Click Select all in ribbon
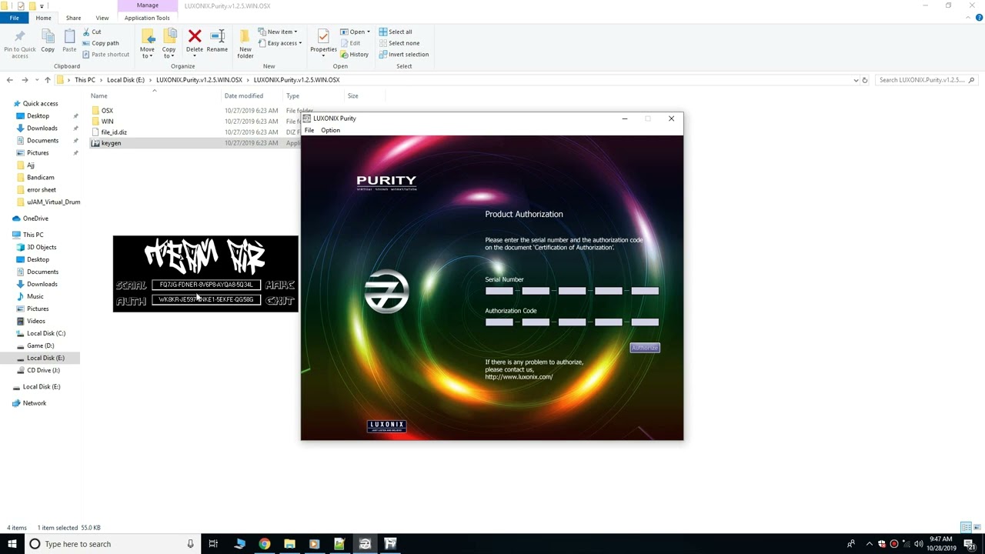985x554 pixels. pyautogui.click(x=396, y=32)
